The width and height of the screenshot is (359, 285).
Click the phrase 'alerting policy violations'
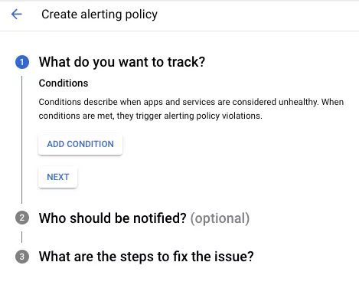click(213, 116)
